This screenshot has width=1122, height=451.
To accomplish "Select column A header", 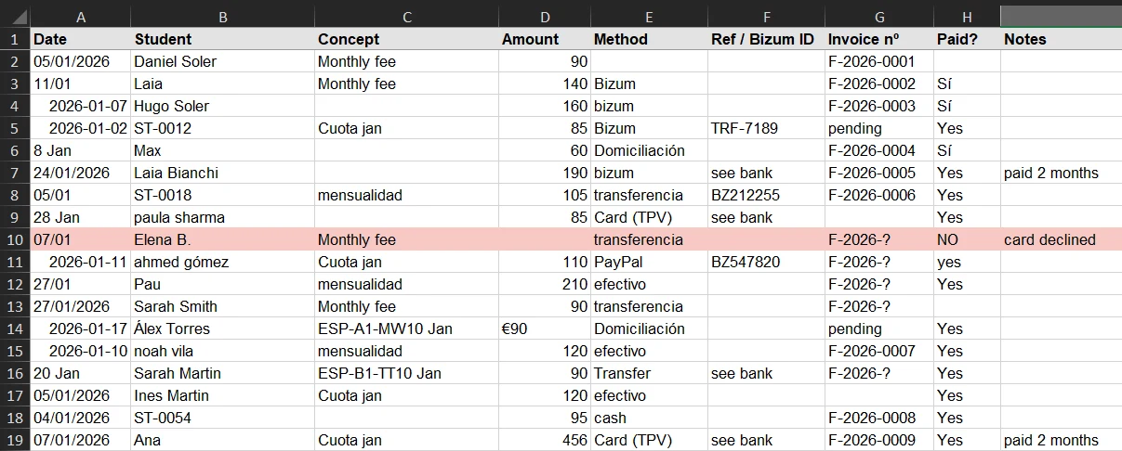I will click(81, 17).
